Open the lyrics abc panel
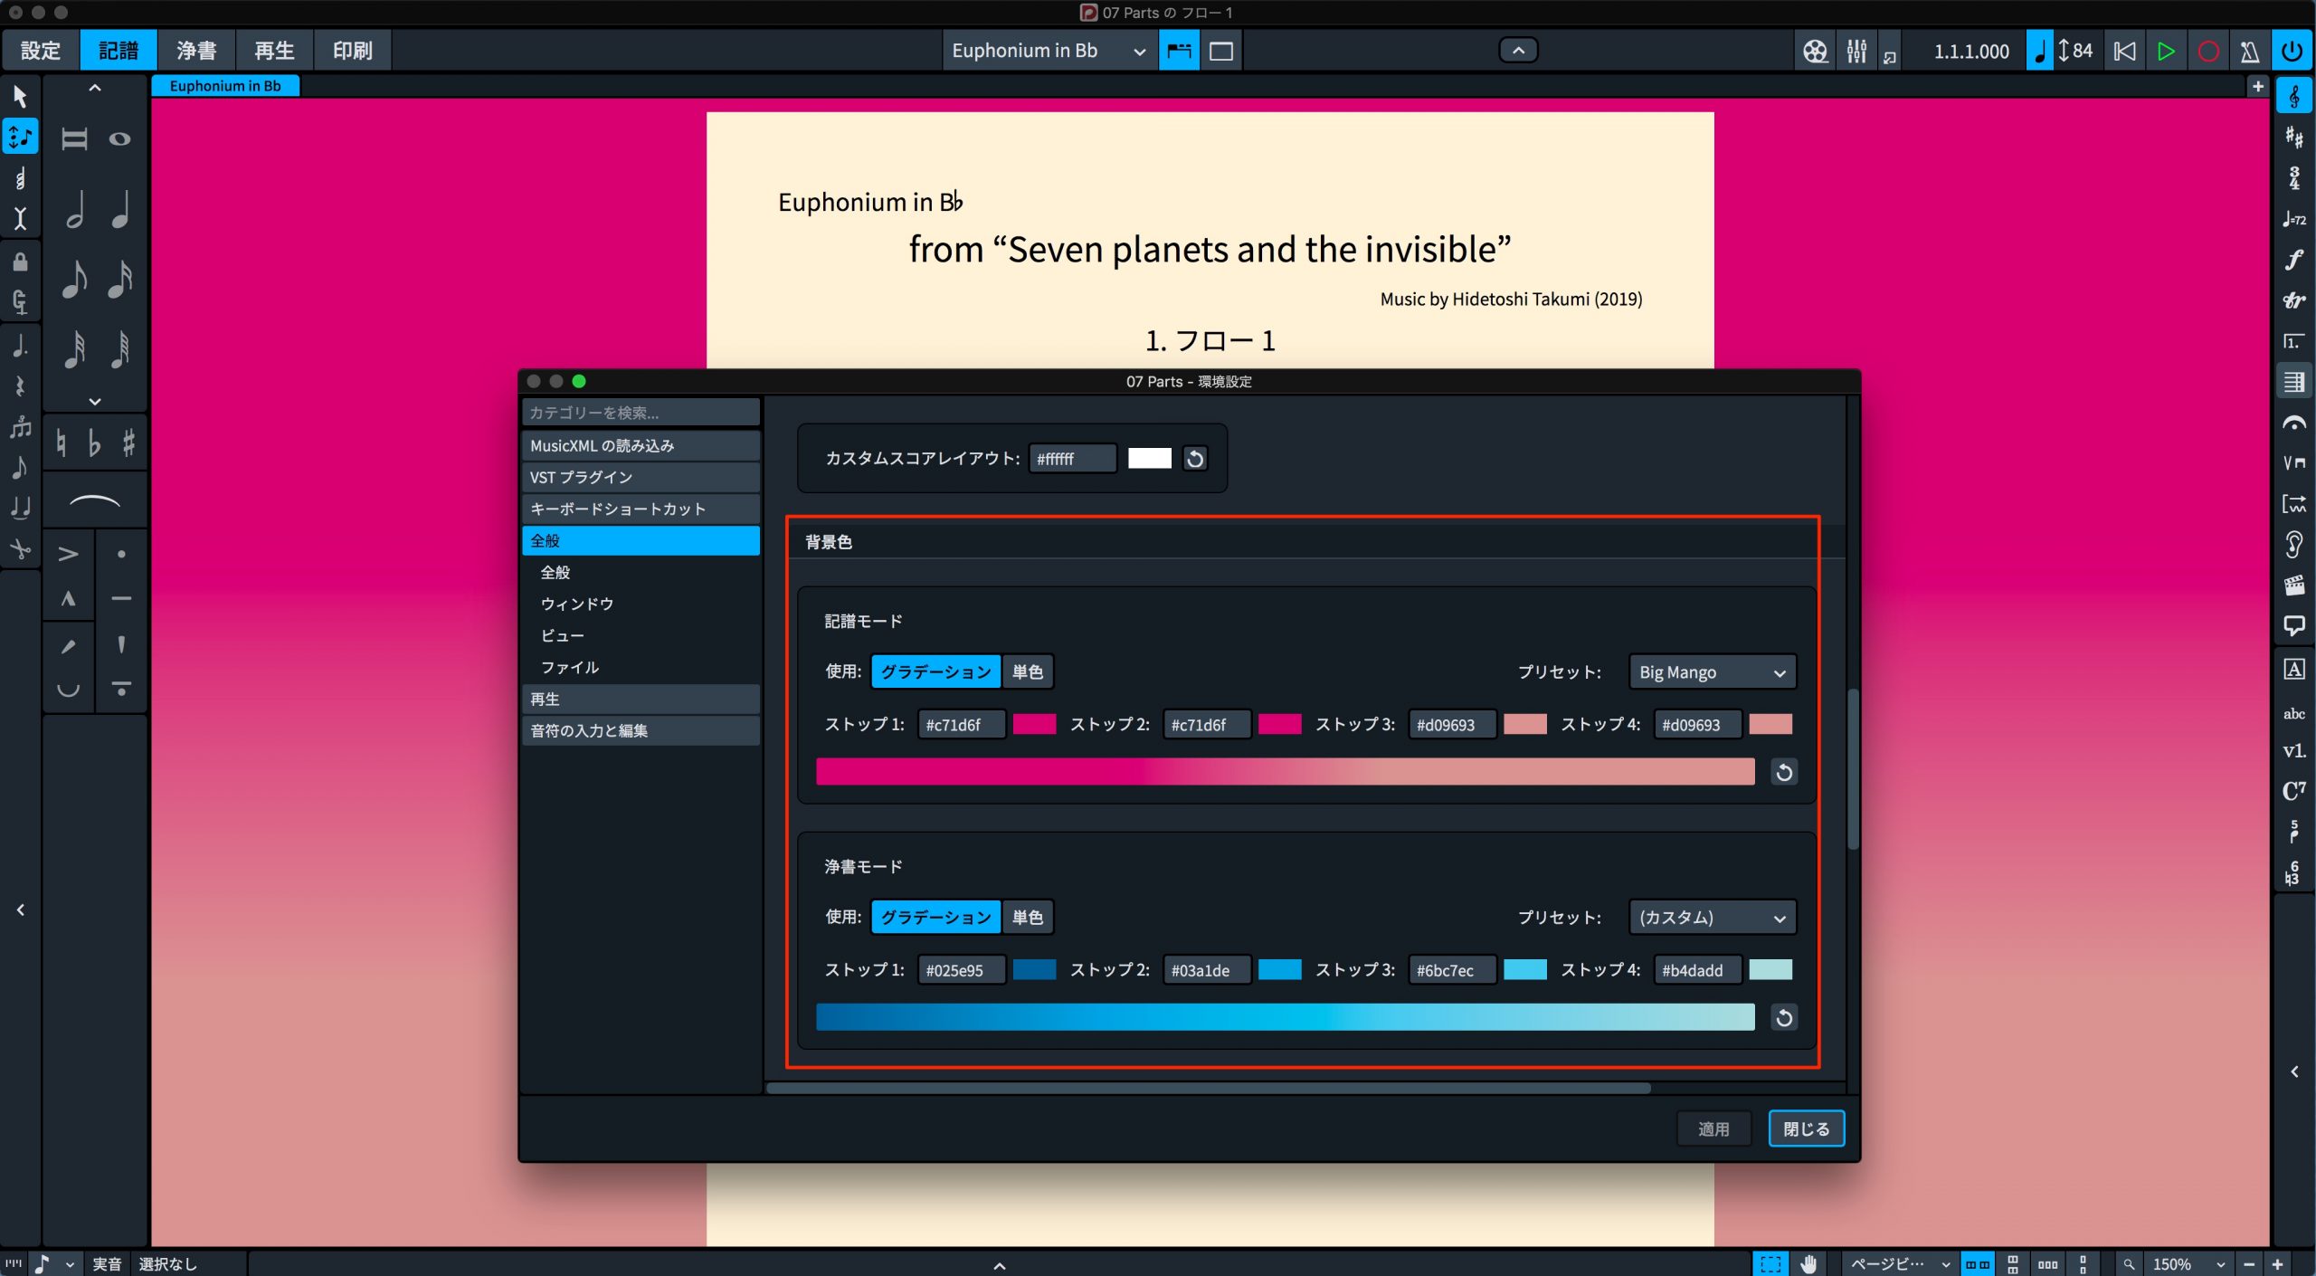Viewport: 2316px width, 1276px height. [x=2293, y=713]
